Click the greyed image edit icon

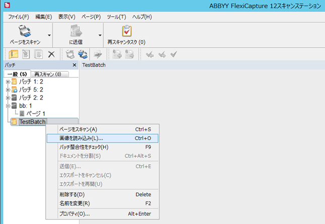click(x=98, y=54)
